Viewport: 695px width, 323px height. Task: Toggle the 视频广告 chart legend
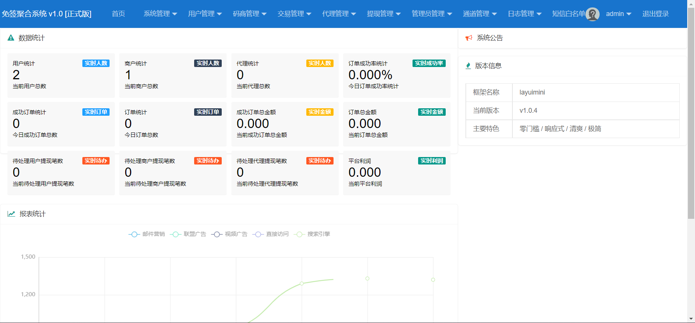[x=229, y=234]
